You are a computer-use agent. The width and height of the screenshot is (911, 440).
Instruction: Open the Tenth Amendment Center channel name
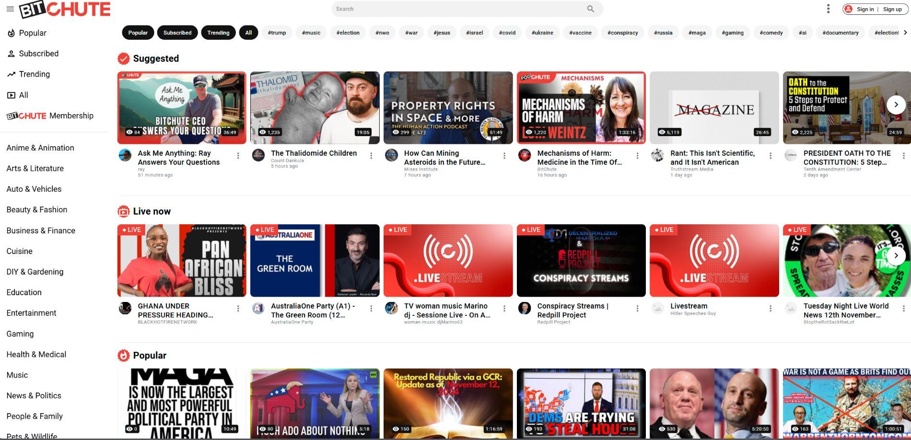coord(832,169)
